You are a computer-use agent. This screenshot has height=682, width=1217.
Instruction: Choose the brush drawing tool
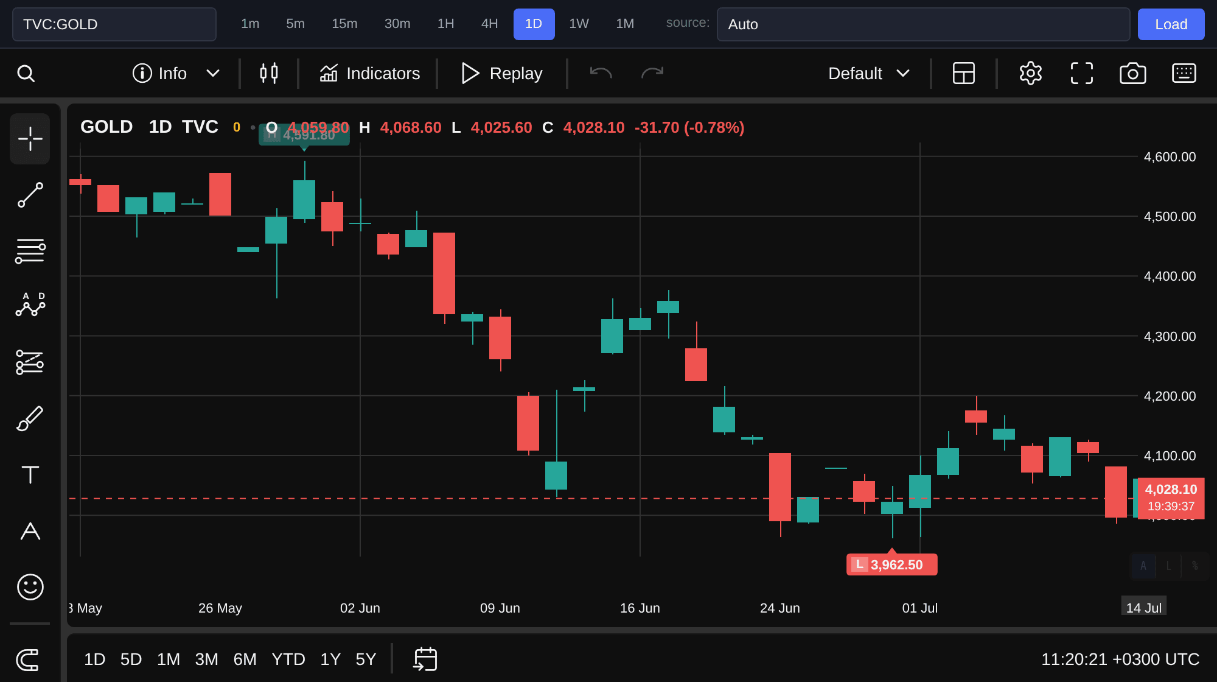click(x=30, y=419)
